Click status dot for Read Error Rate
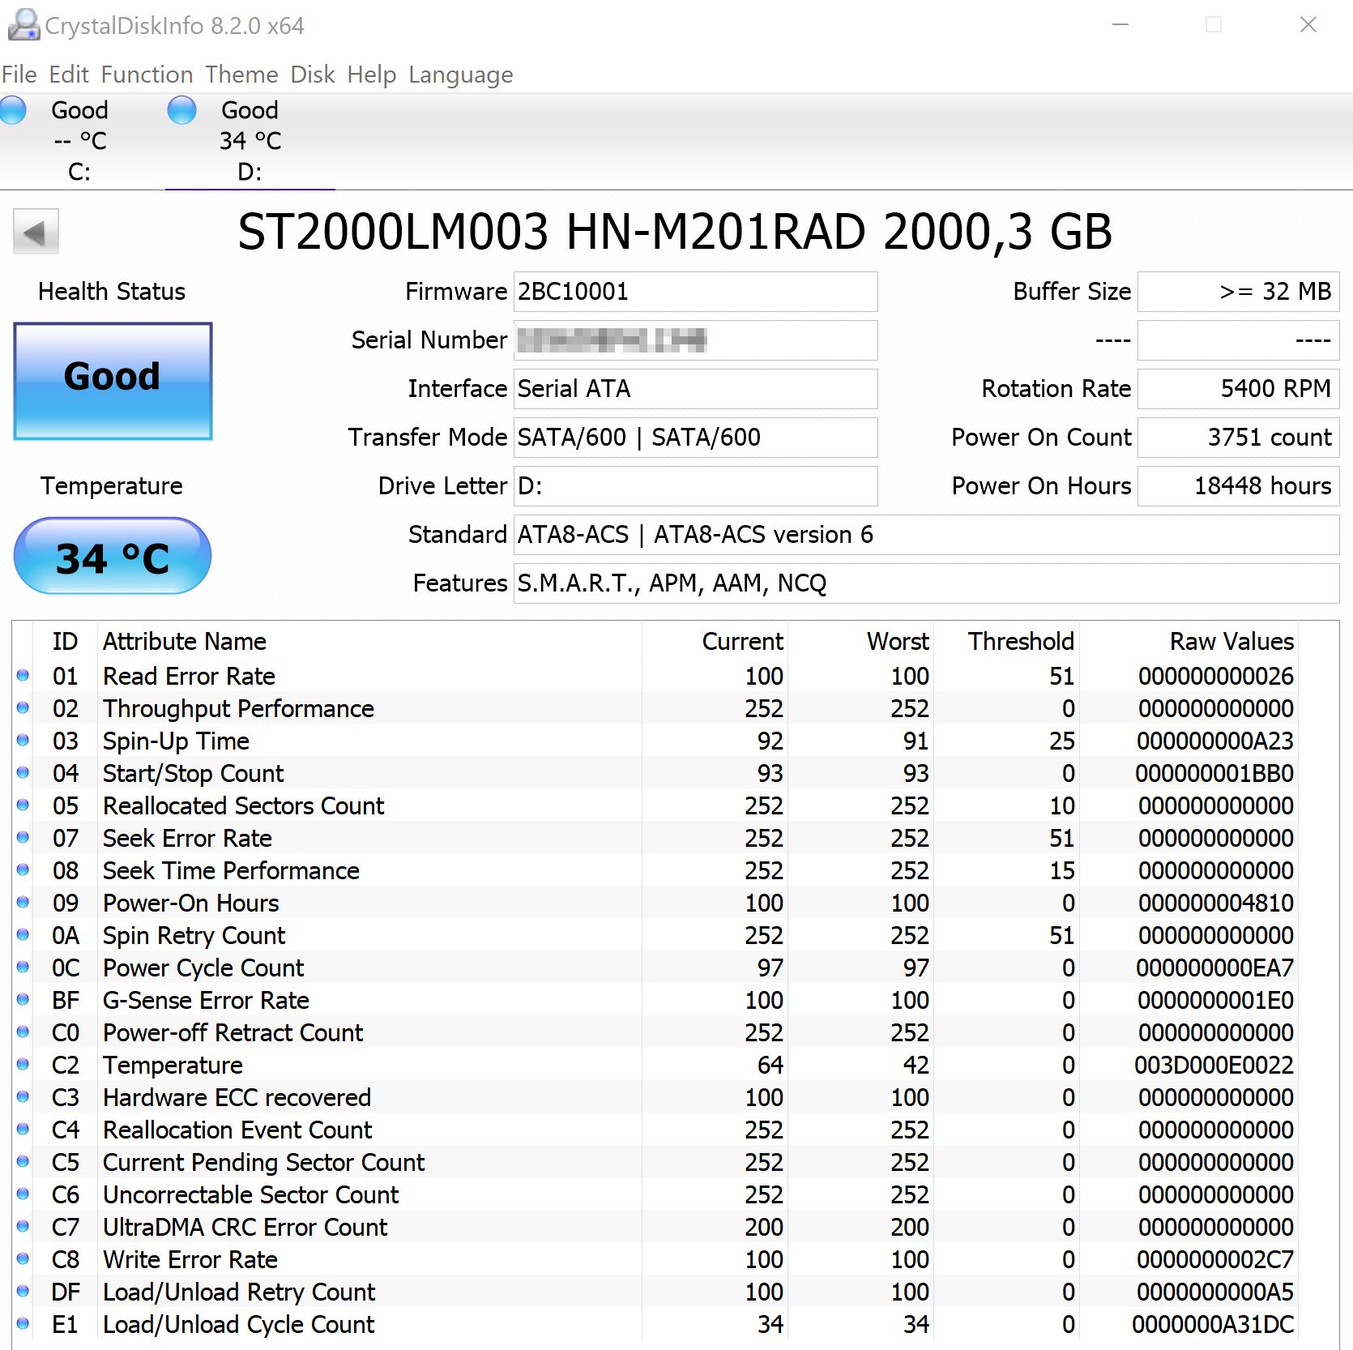 click(23, 675)
